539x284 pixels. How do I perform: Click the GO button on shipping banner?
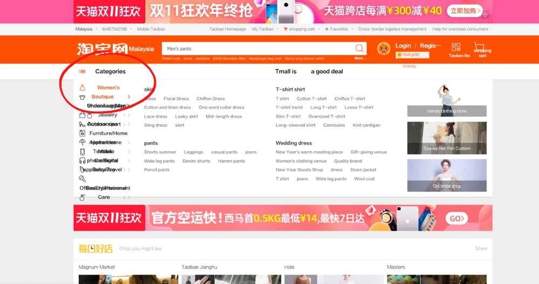point(457,218)
